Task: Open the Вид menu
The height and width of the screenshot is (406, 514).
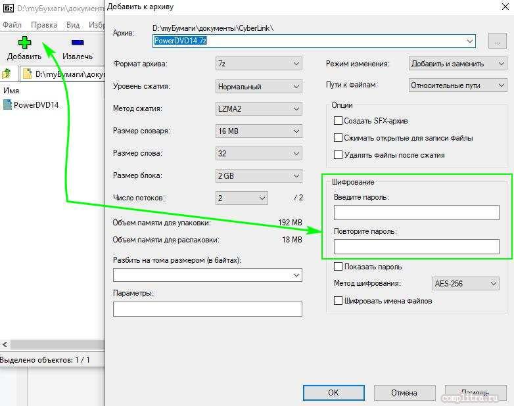Action: tap(73, 25)
